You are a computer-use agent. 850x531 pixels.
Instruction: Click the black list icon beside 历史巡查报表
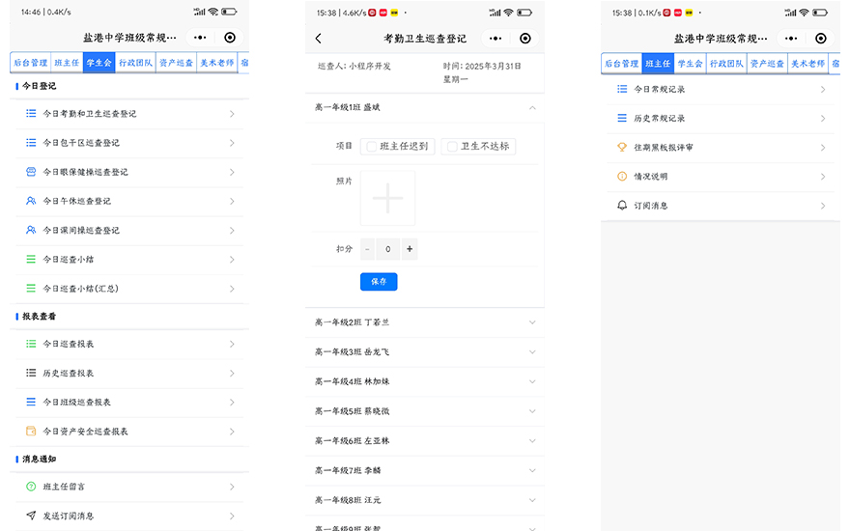[31, 373]
